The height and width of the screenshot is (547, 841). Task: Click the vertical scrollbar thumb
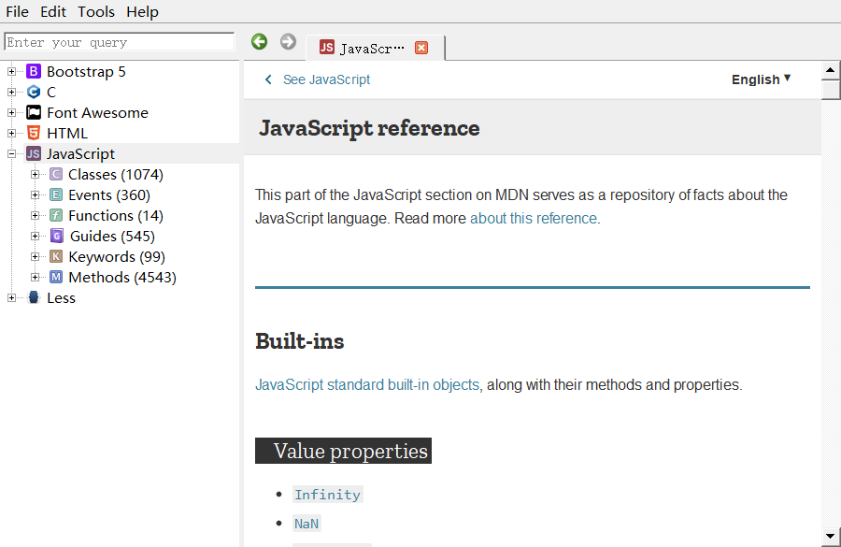coord(831,89)
